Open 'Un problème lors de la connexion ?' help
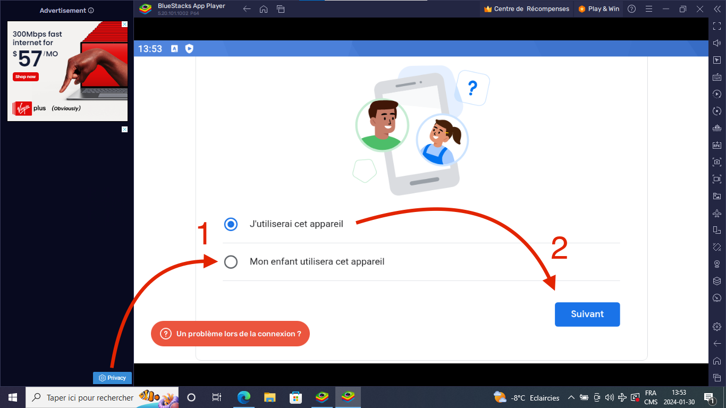726x408 pixels. pyautogui.click(x=230, y=334)
